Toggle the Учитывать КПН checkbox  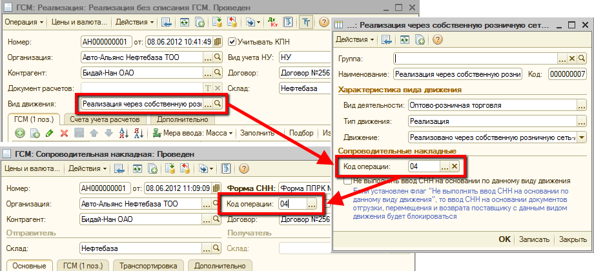[232, 42]
